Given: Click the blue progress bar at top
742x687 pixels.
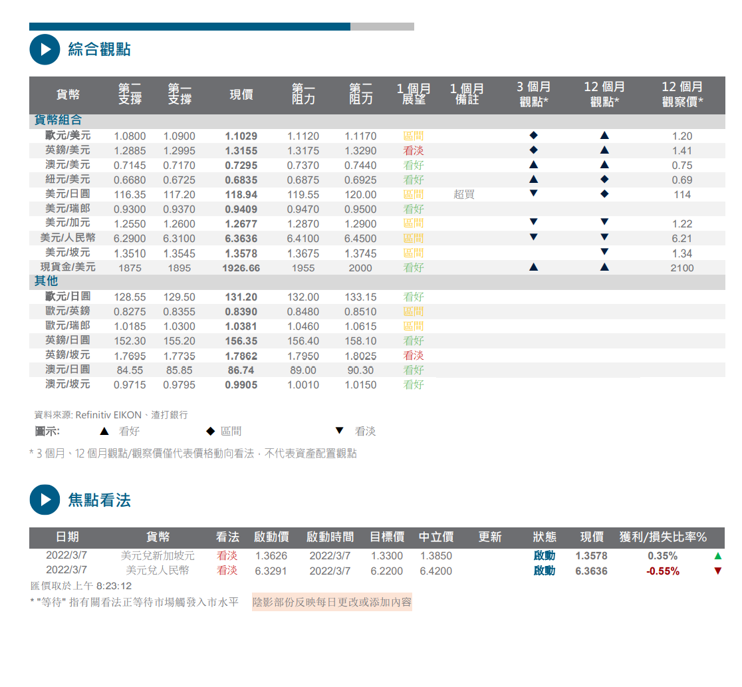Looking at the screenshot, I should [x=189, y=27].
